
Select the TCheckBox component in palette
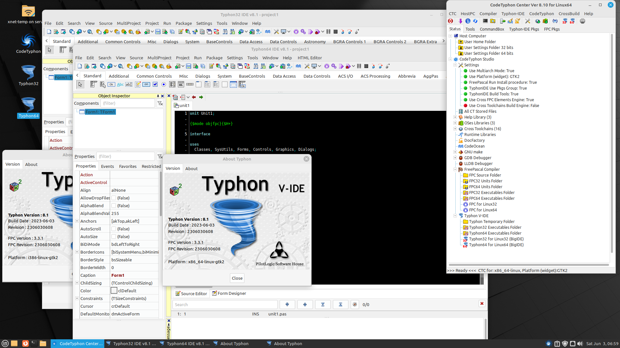point(155,84)
